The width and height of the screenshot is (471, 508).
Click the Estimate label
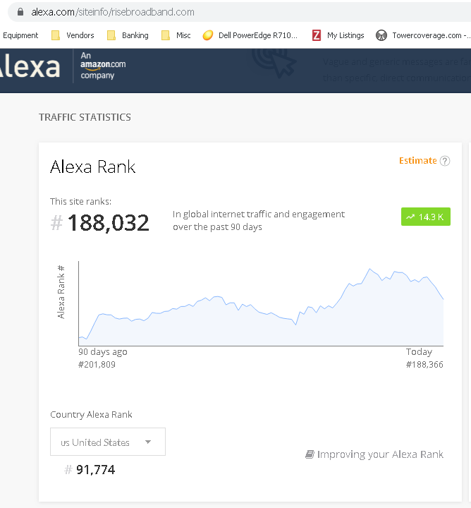(x=417, y=161)
